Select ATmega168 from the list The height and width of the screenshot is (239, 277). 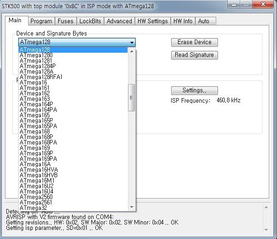(x=73, y=131)
